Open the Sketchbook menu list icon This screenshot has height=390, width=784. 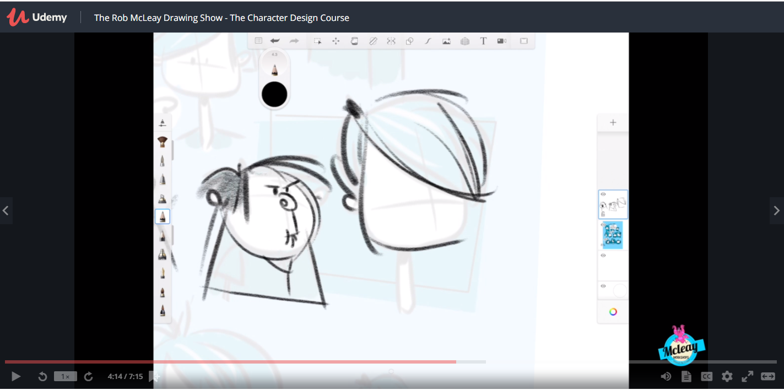pyautogui.click(x=258, y=41)
